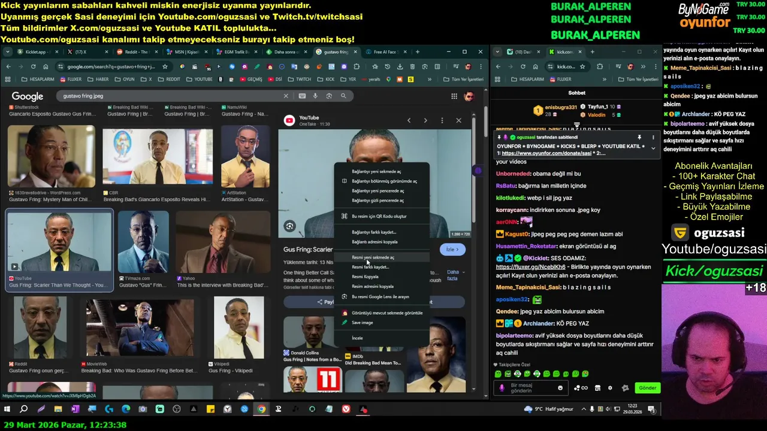
Task: Open Google on-screen keyboard input tool
Action: pos(302,96)
